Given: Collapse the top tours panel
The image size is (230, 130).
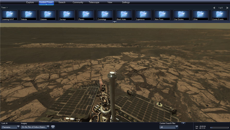Looking at the screenshot, I should pyautogui.click(x=114, y=22).
